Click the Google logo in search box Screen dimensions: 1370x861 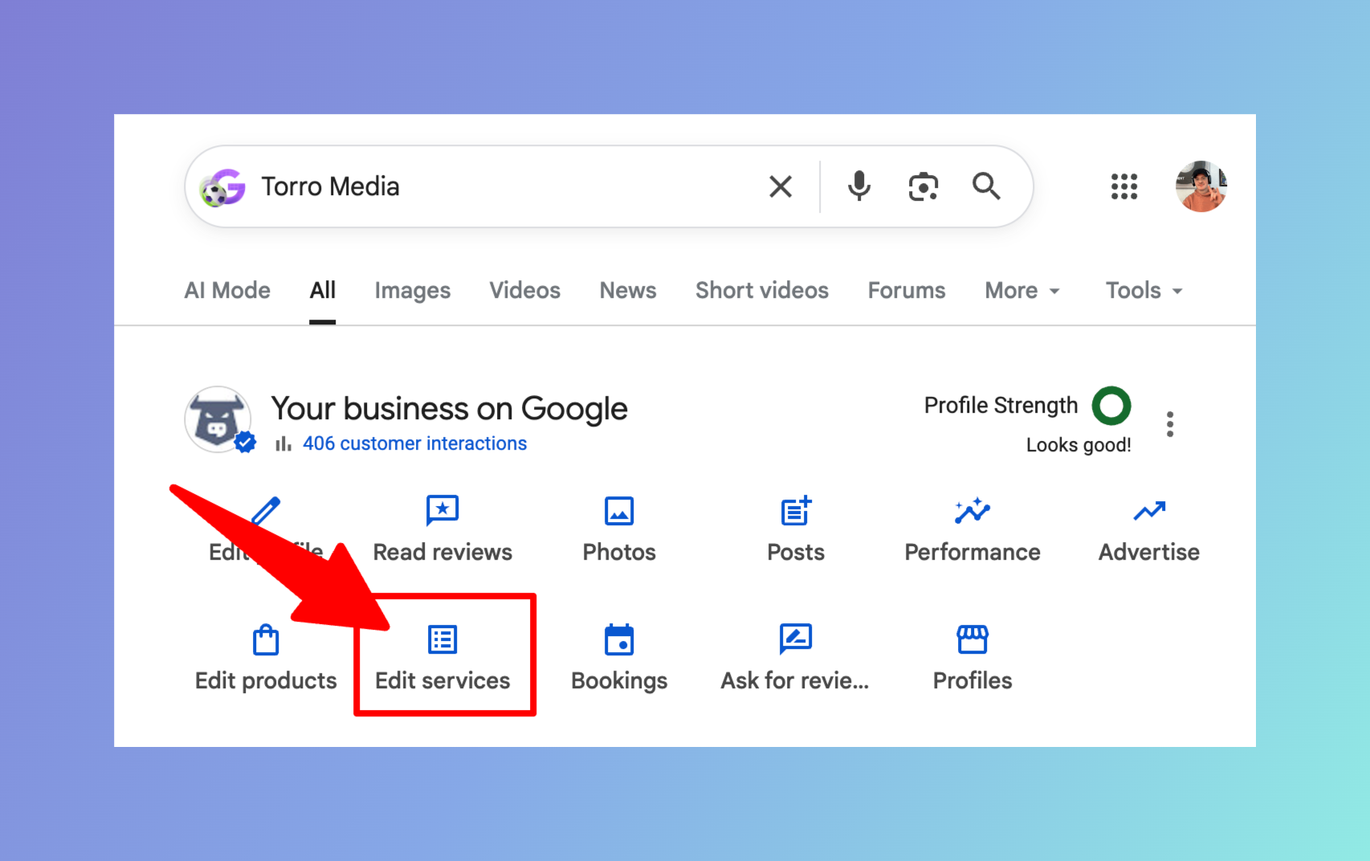coord(222,187)
